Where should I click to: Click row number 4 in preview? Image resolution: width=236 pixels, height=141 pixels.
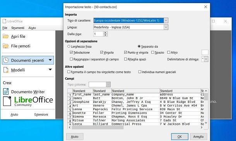tap(70, 106)
